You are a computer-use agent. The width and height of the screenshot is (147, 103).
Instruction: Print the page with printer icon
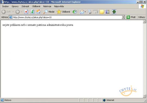coord(90,12)
